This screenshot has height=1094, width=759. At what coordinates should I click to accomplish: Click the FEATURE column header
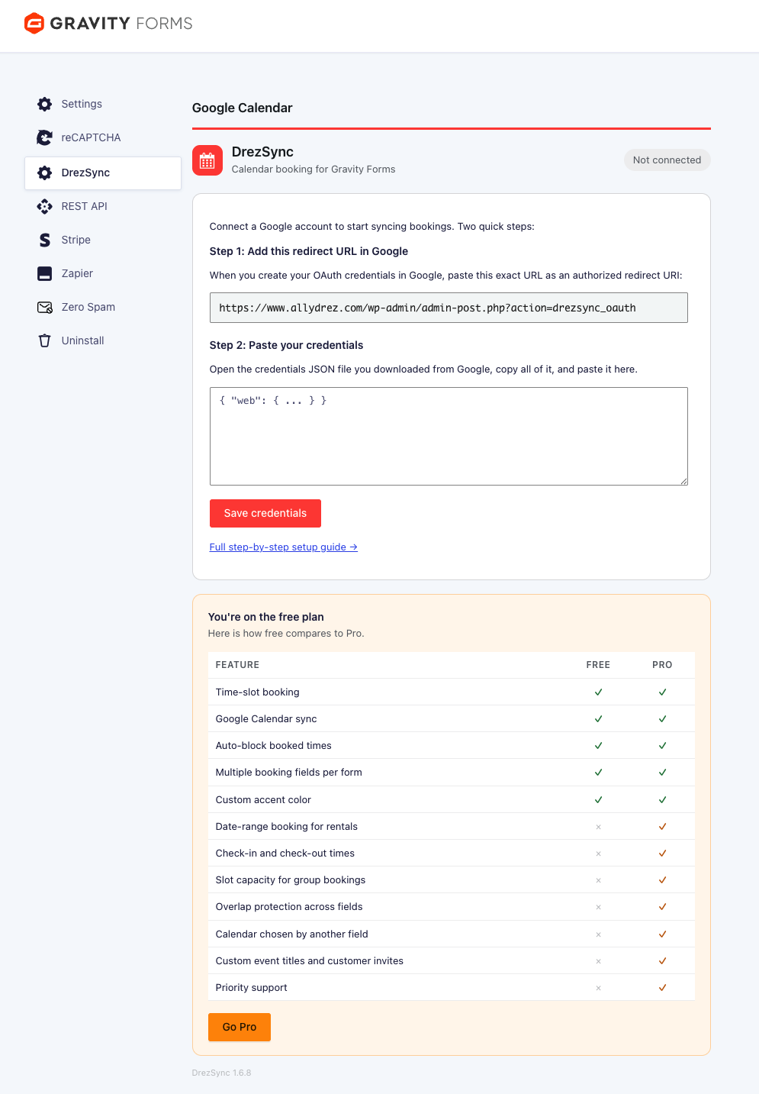pyautogui.click(x=237, y=665)
